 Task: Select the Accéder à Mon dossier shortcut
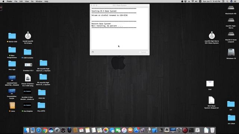click(x=27, y=91)
